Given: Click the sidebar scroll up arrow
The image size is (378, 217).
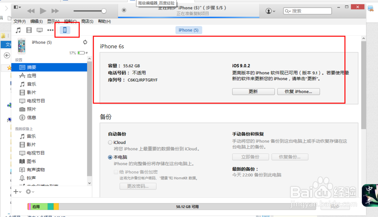Looking at the screenshot, I should tap(90, 59).
